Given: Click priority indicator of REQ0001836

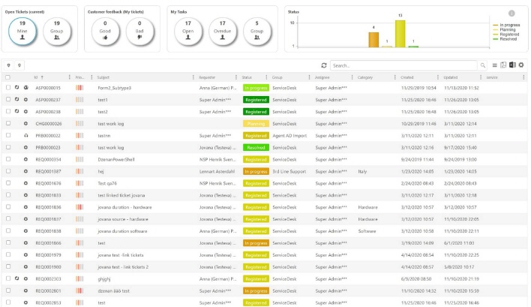Looking at the screenshot, I should coord(79,207).
